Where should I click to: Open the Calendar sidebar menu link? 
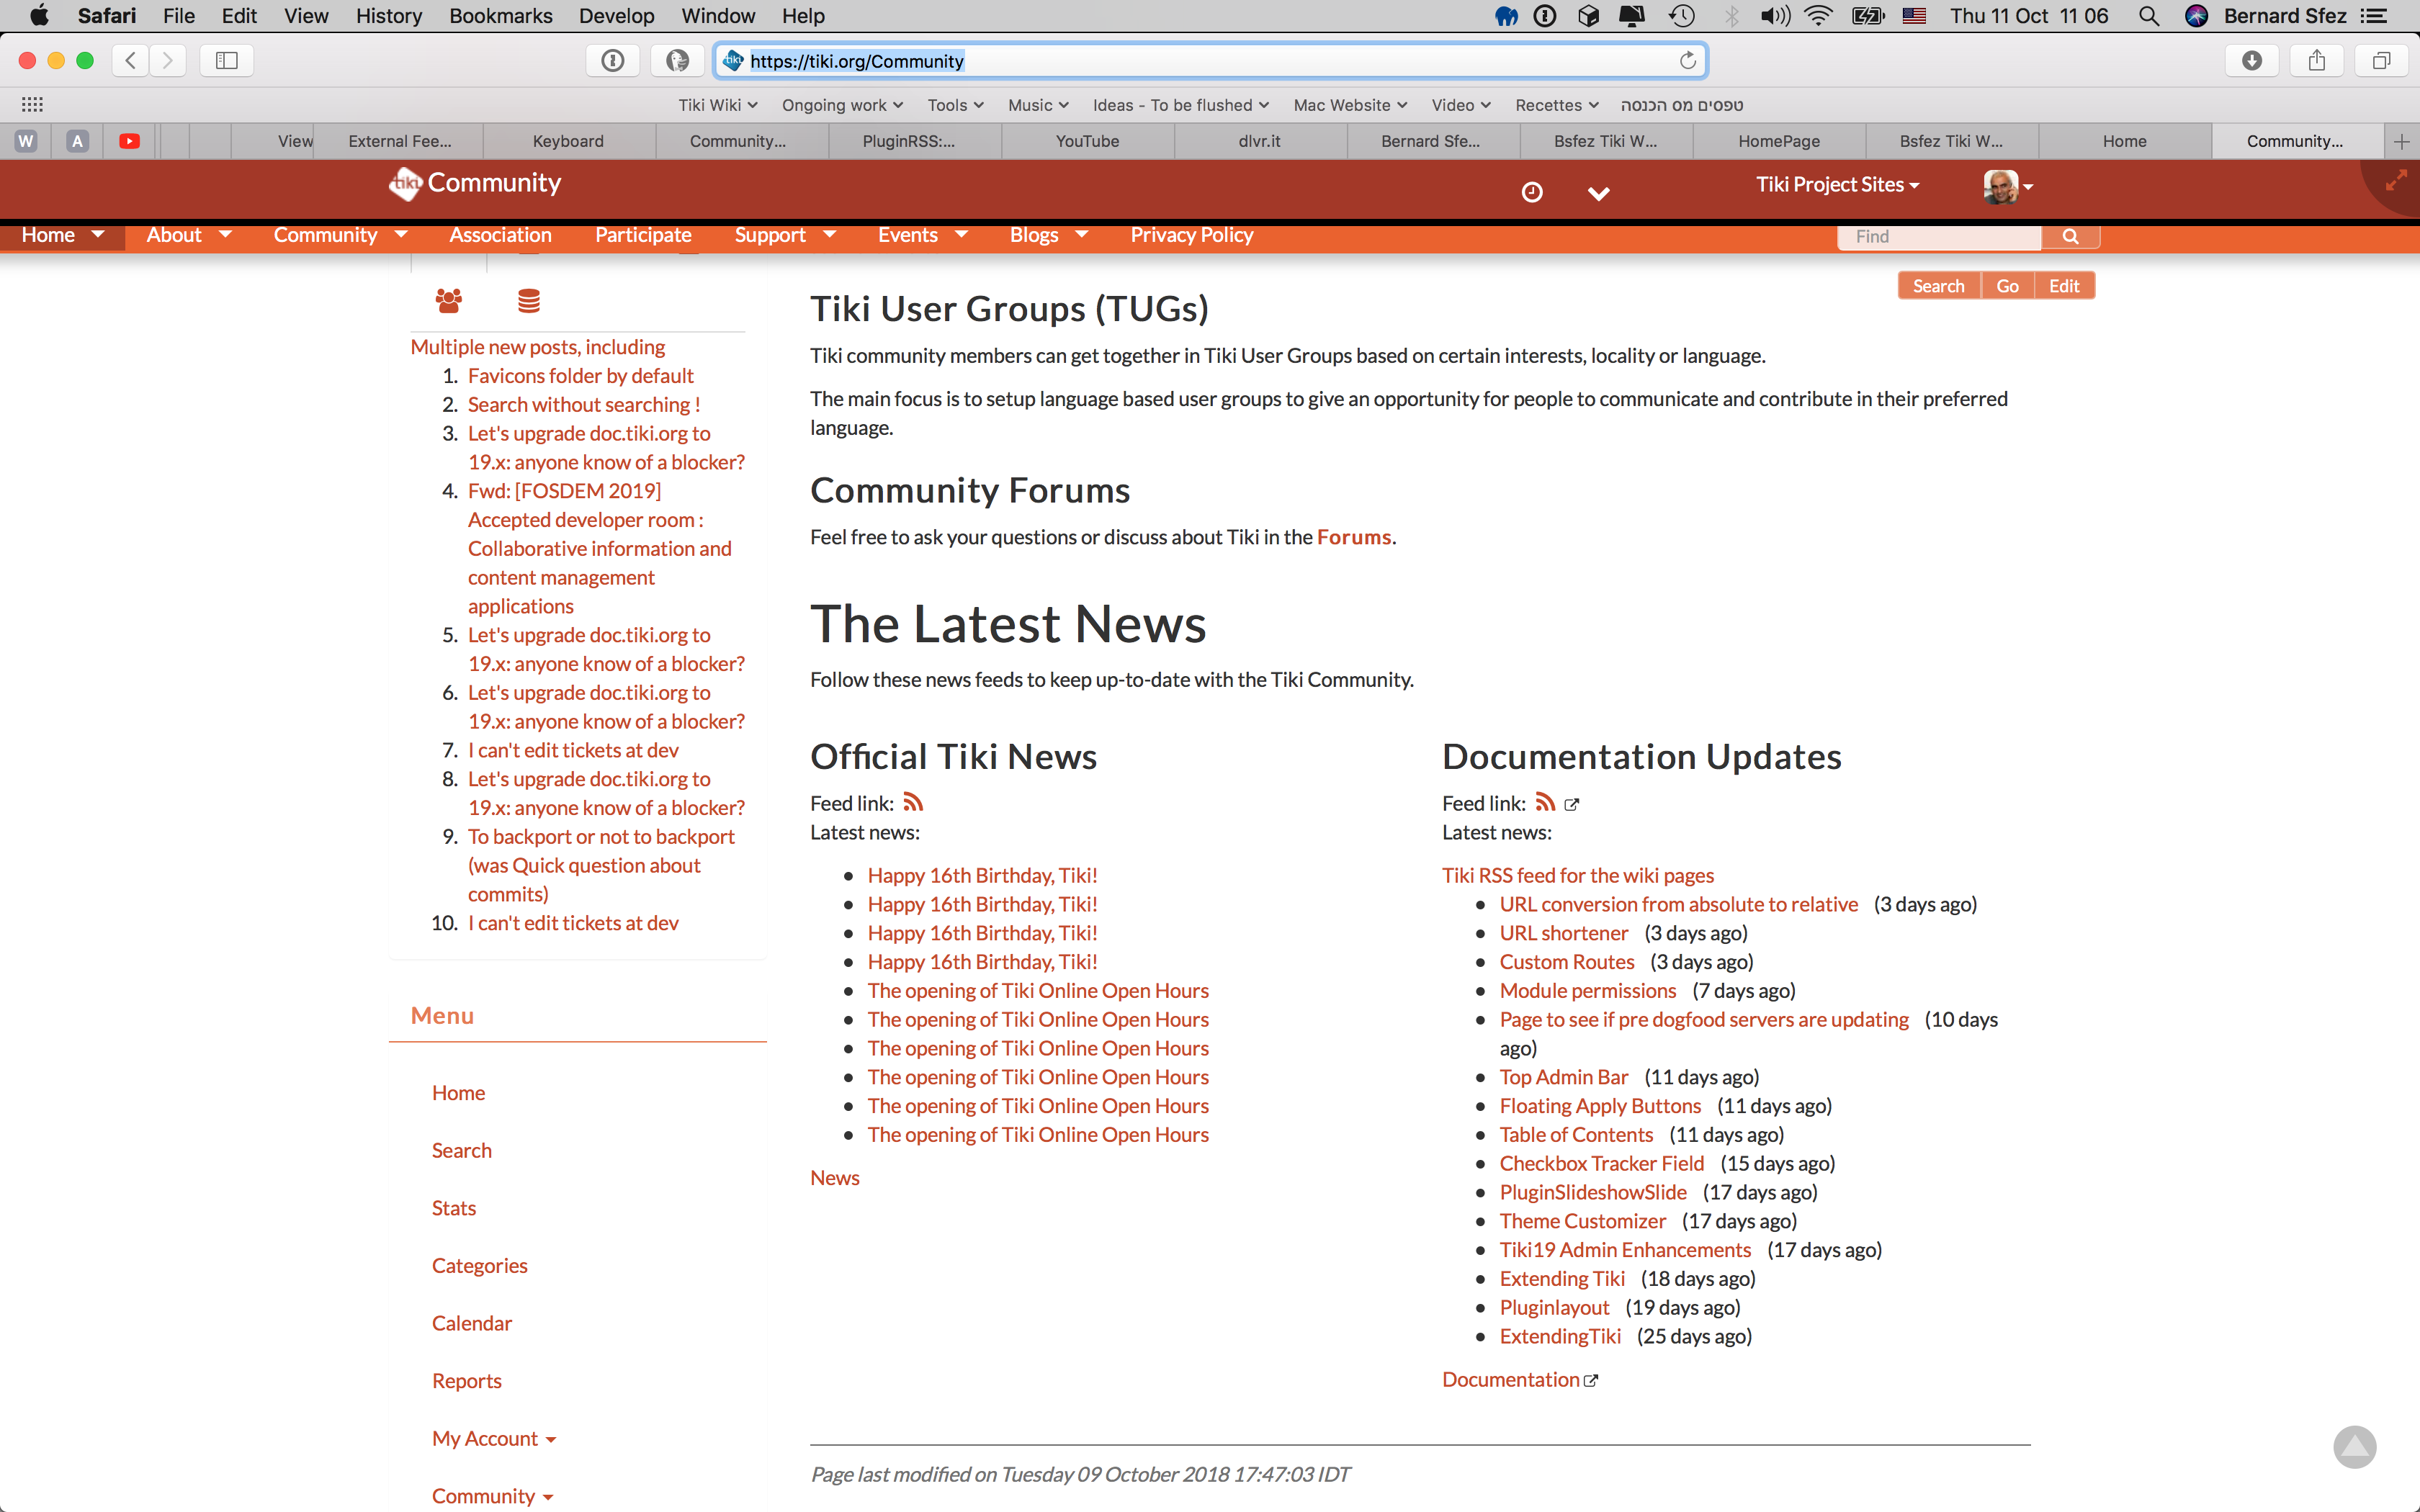coord(471,1323)
